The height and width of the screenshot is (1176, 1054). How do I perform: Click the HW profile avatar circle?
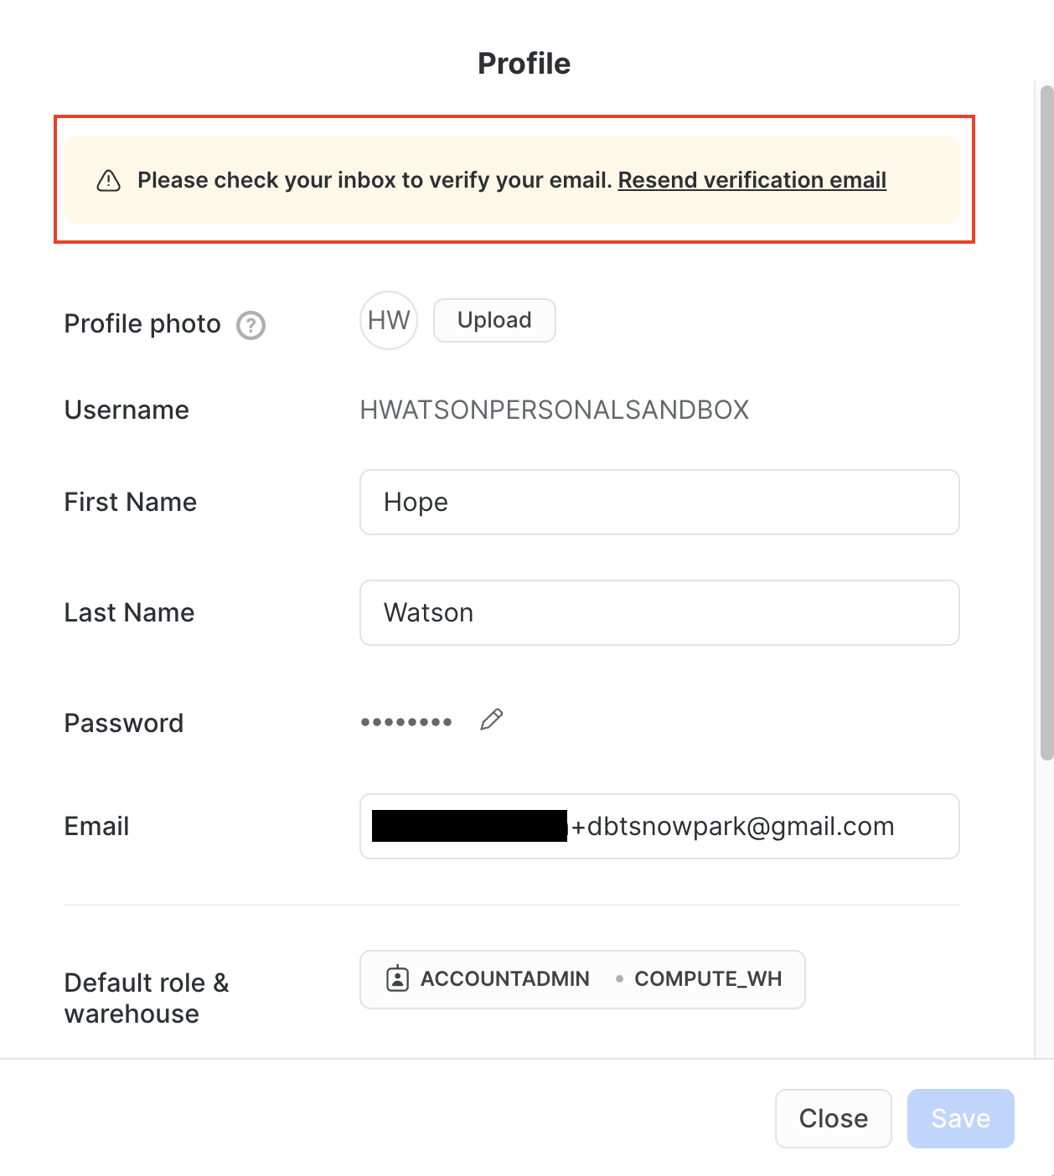[x=388, y=320]
